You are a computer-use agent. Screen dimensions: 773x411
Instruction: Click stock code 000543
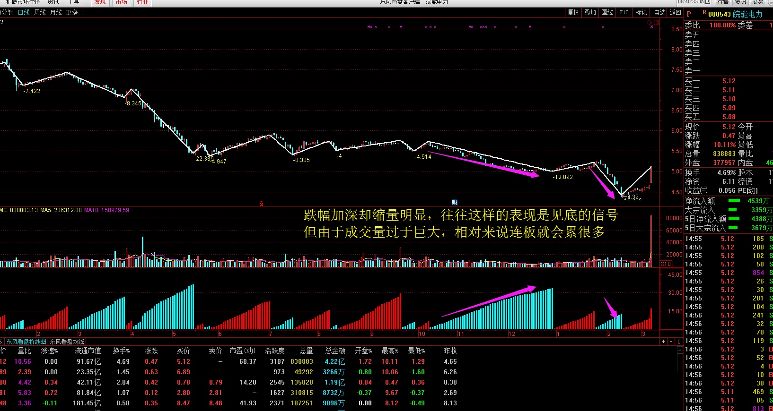tap(720, 15)
